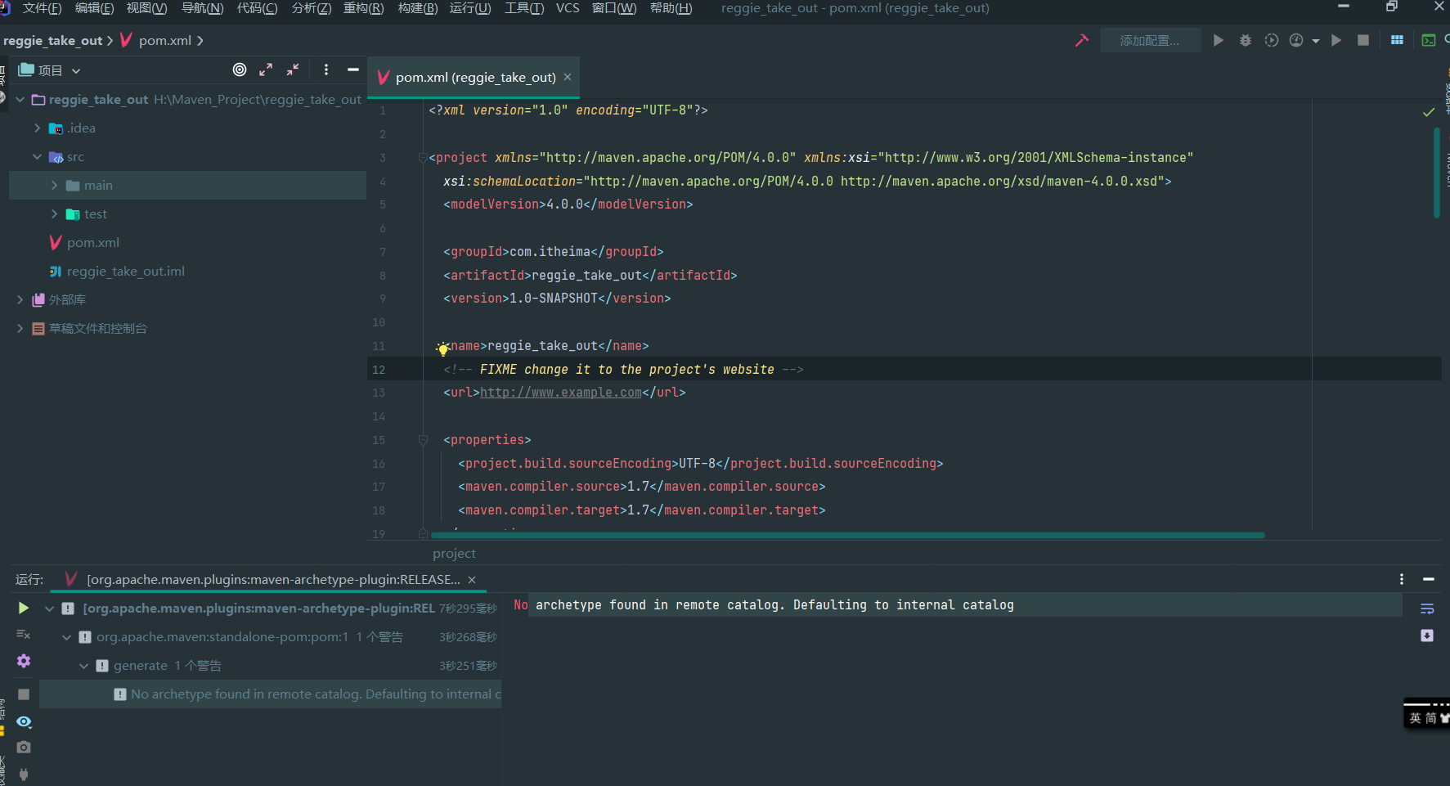Open the http://www.example.com link
Image resolution: width=1450 pixels, height=786 pixels.
[561, 393]
